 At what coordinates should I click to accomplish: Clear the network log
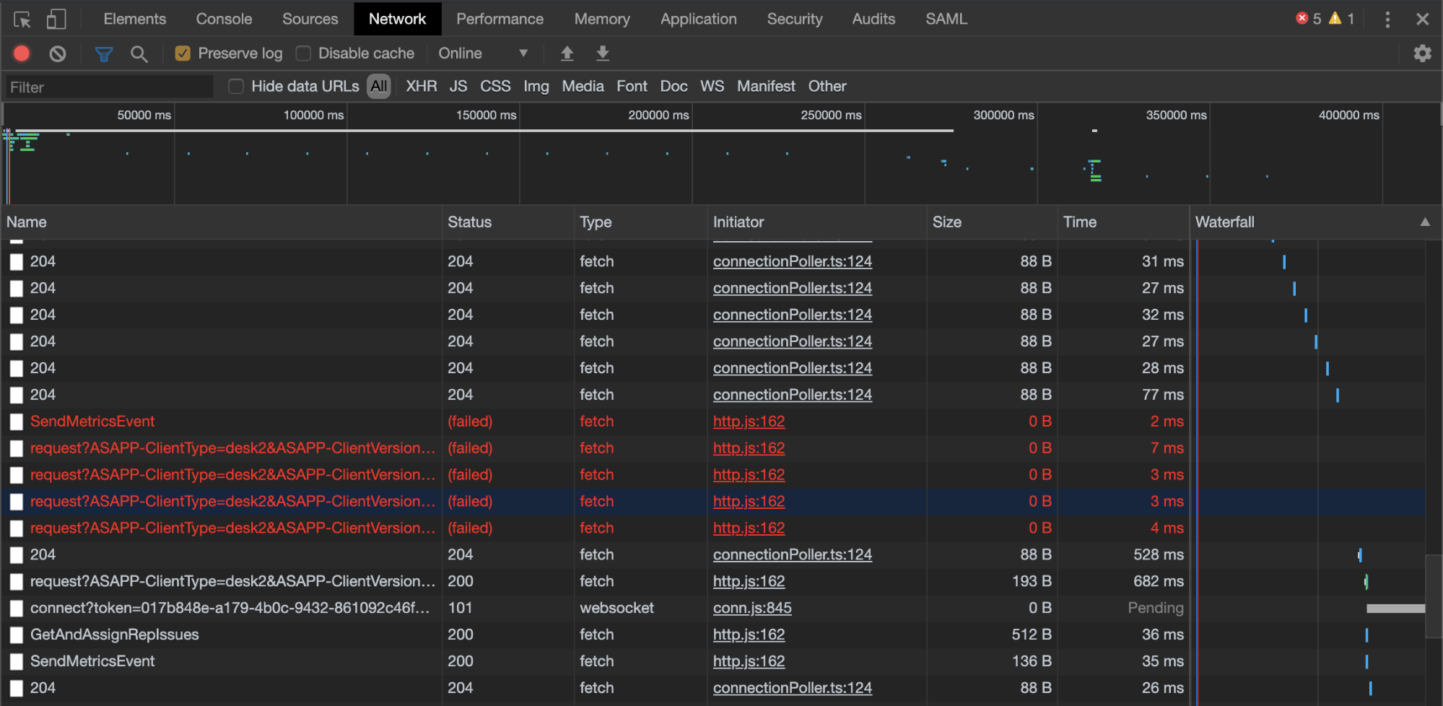click(58, 53)
